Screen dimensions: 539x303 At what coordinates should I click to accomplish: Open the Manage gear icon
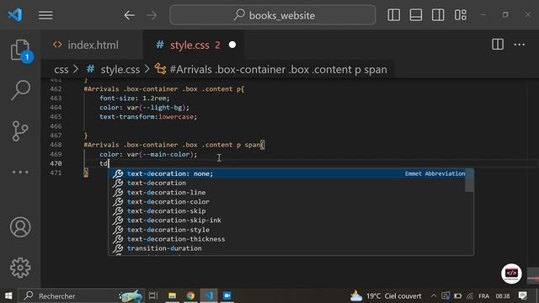pyautogui.click(x=20, y=268)
